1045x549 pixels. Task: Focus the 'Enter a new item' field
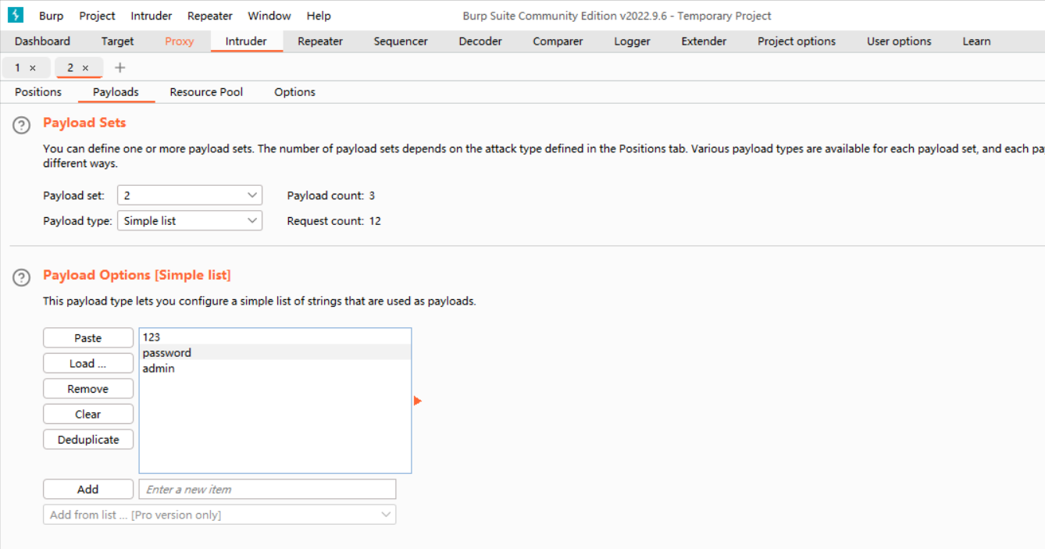[267, 490]
